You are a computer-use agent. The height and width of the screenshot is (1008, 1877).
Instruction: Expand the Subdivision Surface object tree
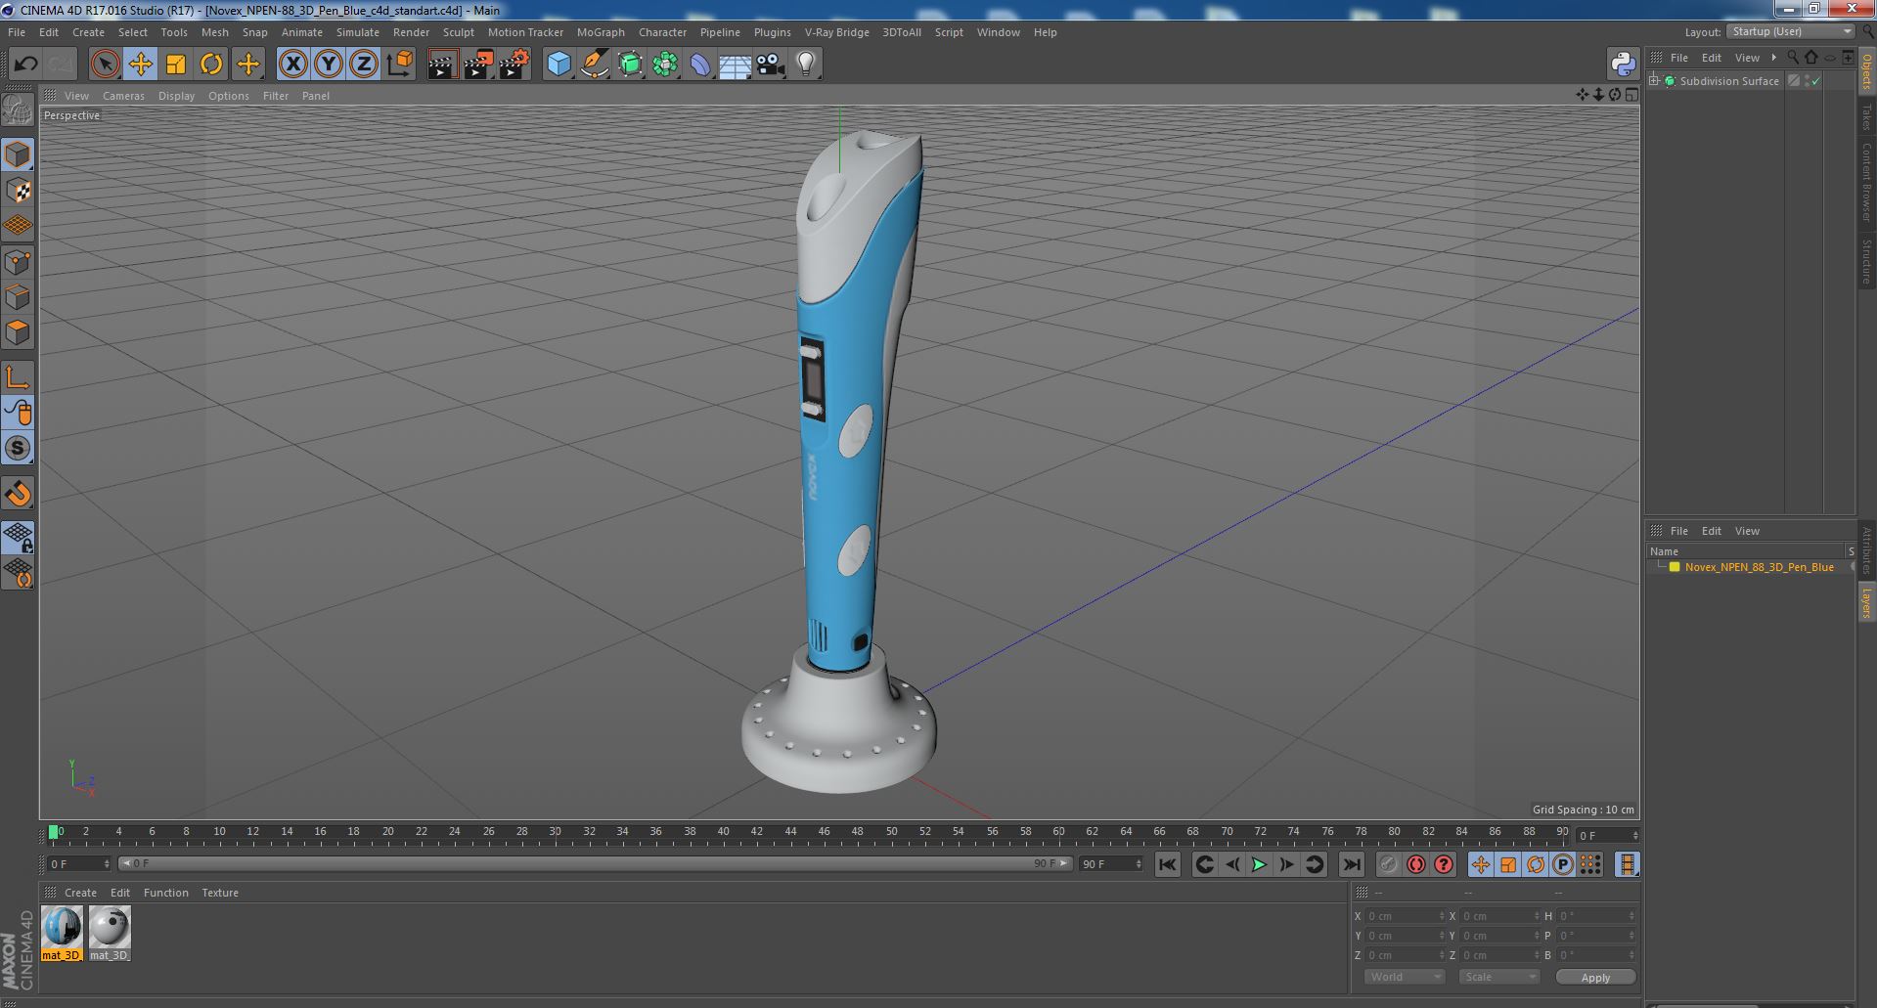pos(1654,81)
